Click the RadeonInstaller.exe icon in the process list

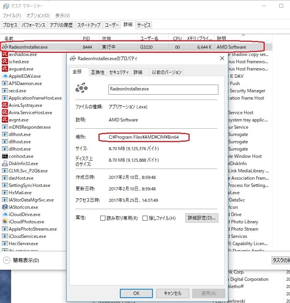pos(5,47)
